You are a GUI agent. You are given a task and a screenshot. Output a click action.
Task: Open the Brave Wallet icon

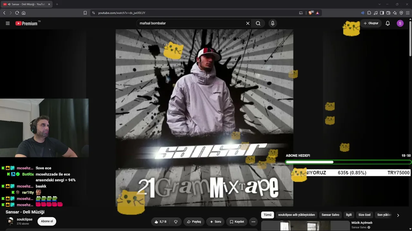tap(388, 13)
